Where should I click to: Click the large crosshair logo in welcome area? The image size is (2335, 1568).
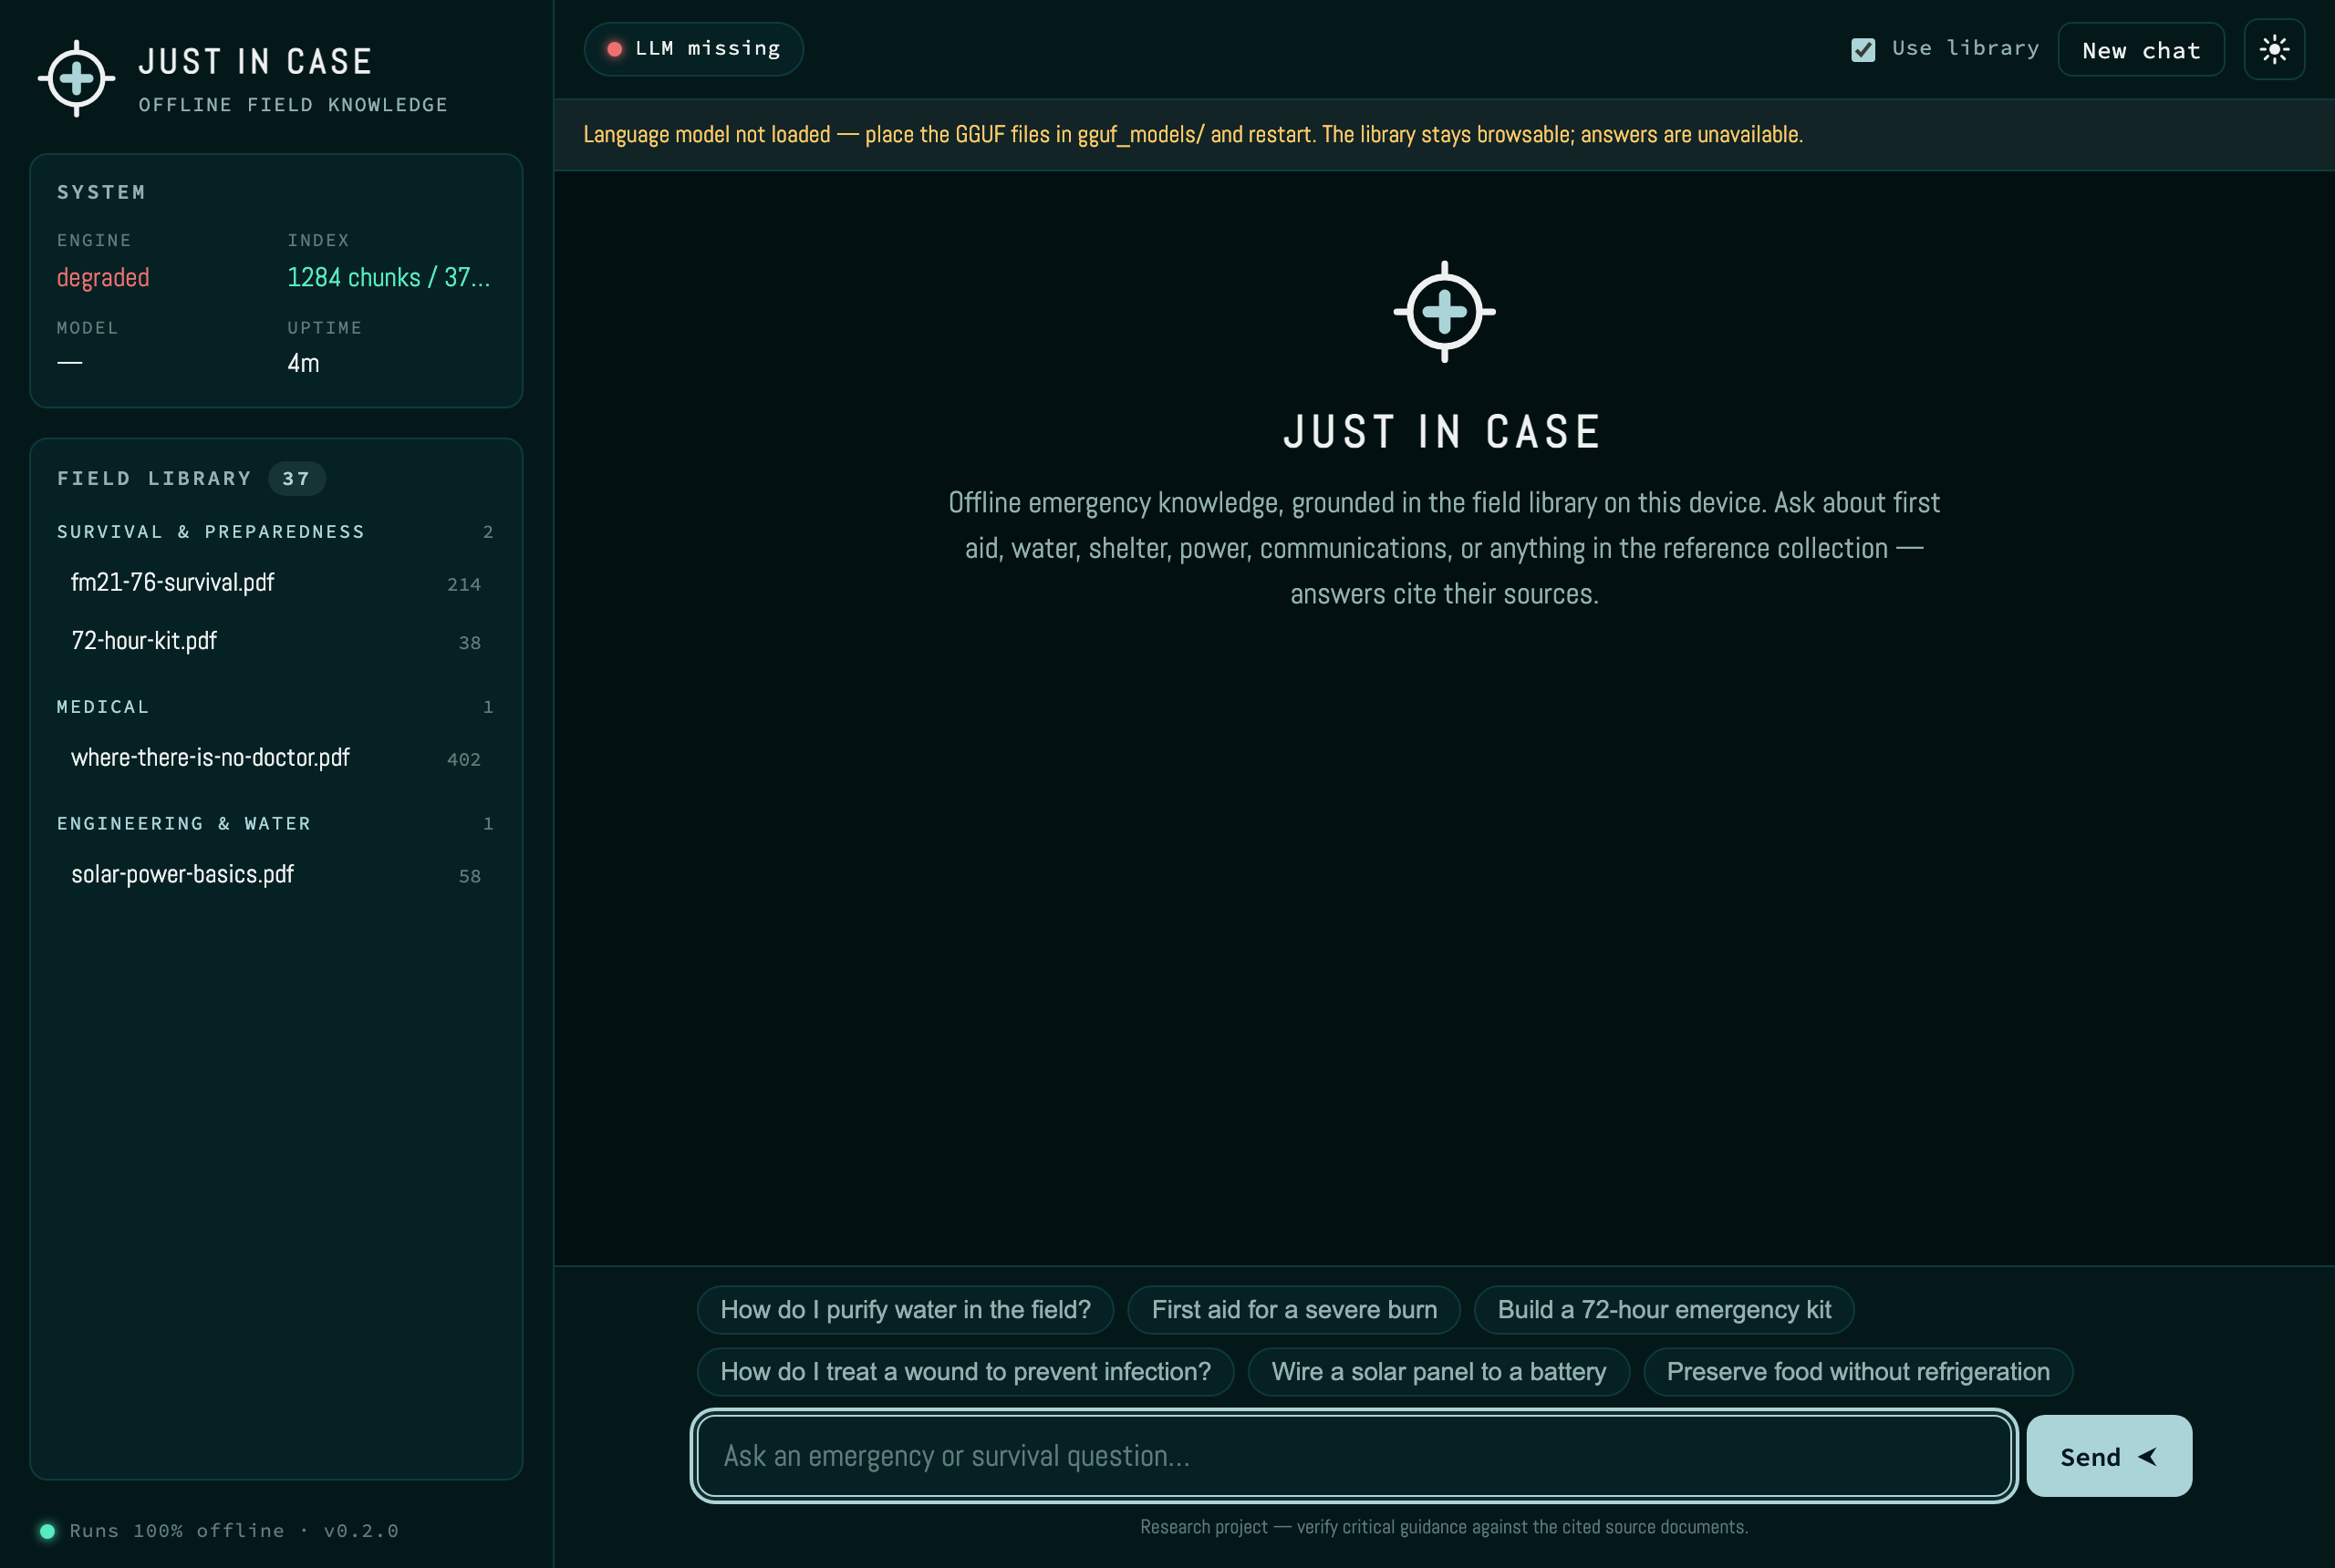1444,311
